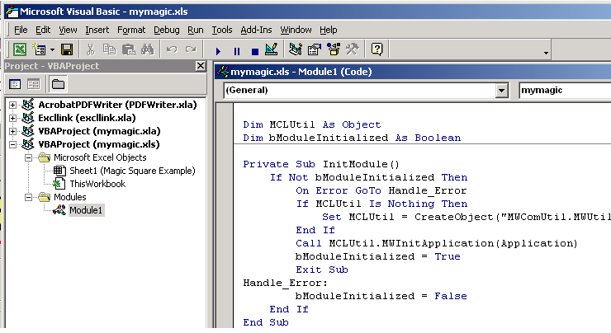Click the Insert UserForm toolbar icon
The width and height of the screenshot is (611, 333).
pos(39,49)
